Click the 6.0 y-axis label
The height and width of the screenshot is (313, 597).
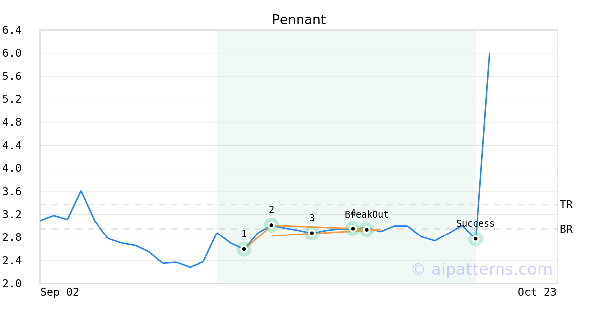pyautogui.click(x=12, y=53)
